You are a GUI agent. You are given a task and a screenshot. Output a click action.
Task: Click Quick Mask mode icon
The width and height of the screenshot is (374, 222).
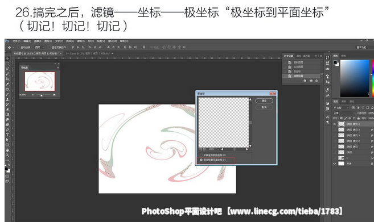7,176
